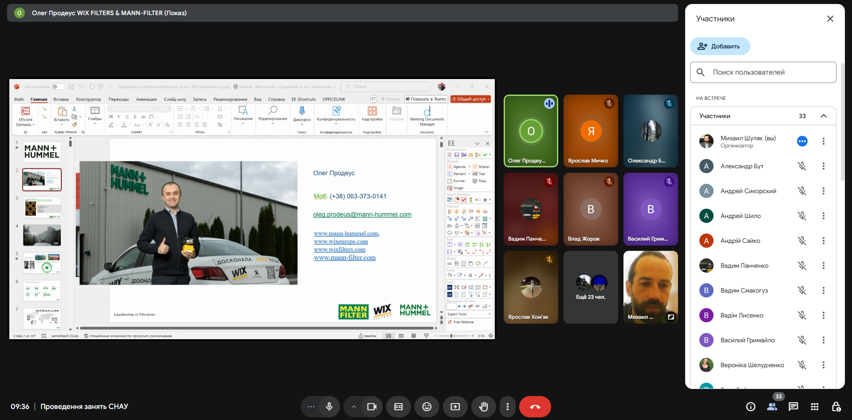Open the Ещё 23 чел. tile
Image resolution: width=852 pixels, height=420 pixels.
pos(591,287)
